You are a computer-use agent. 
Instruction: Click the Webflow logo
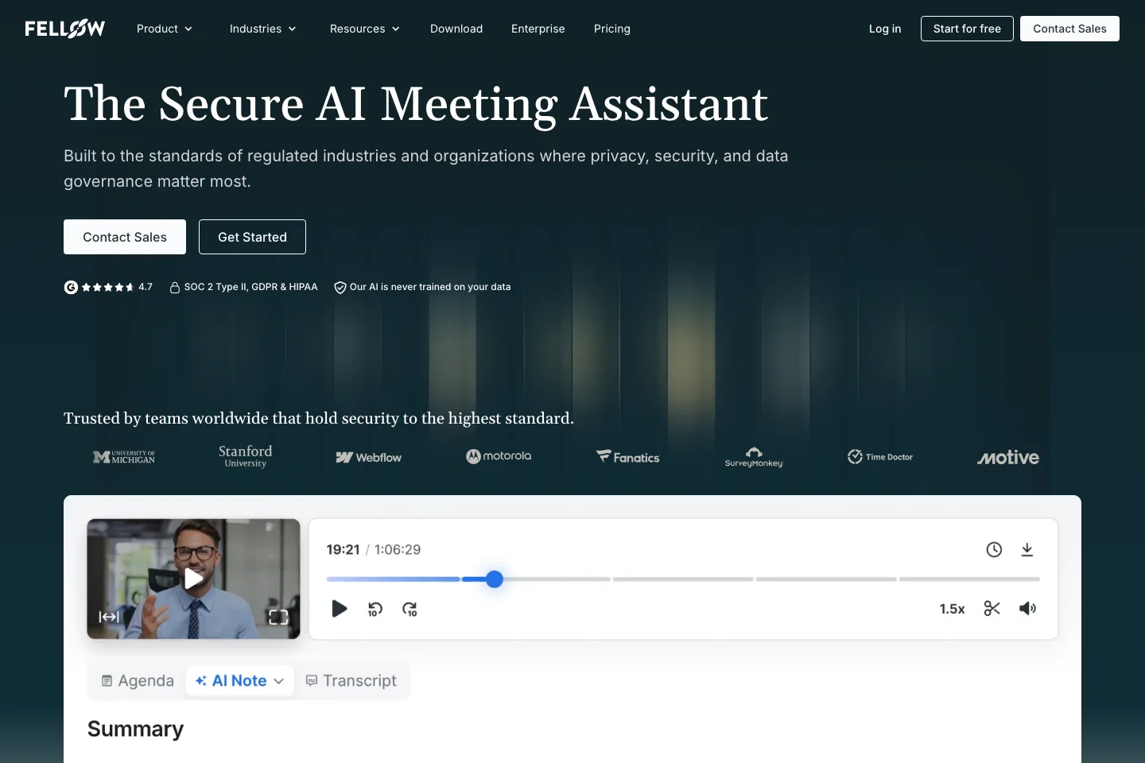coord(369,457)
